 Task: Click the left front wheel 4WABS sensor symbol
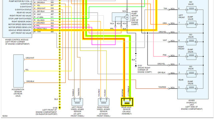click(x=77, y=102)
